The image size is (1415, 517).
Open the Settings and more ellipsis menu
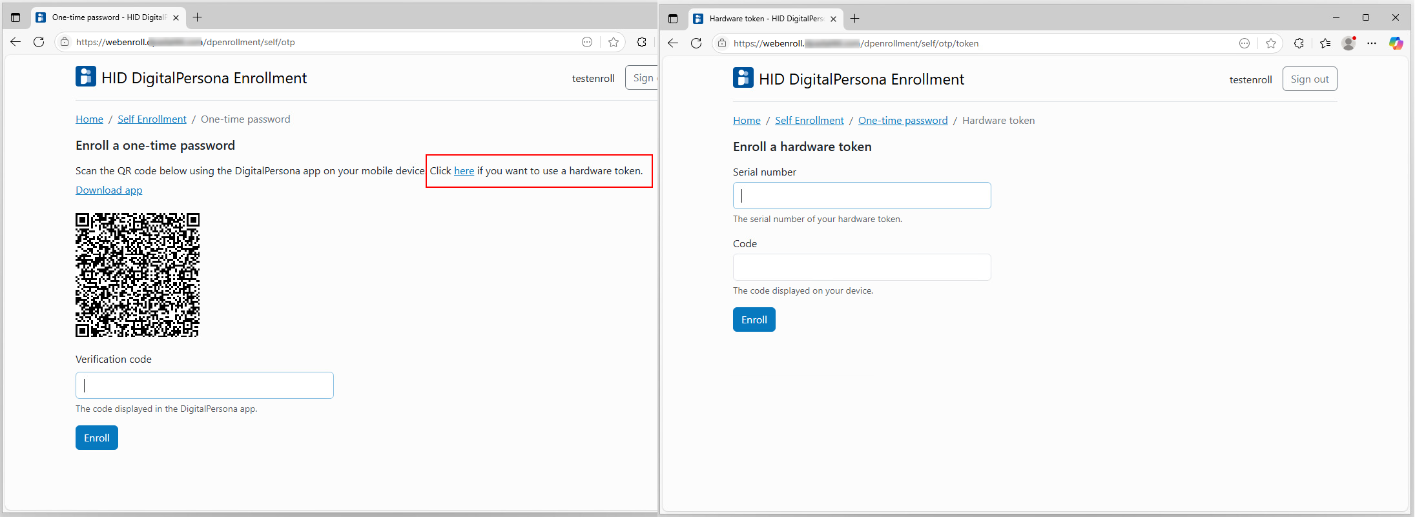[1372, 43]
